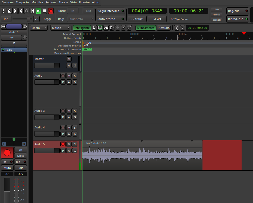Go to session start in transport
253x203 pixels.
click(x=15, y=11)
